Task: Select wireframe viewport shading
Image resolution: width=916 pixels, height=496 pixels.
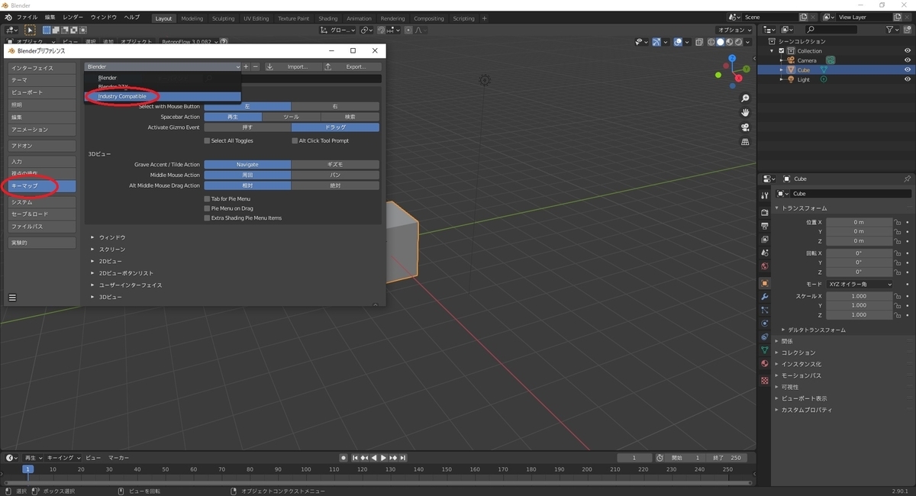Action: (x=711, y=42)
